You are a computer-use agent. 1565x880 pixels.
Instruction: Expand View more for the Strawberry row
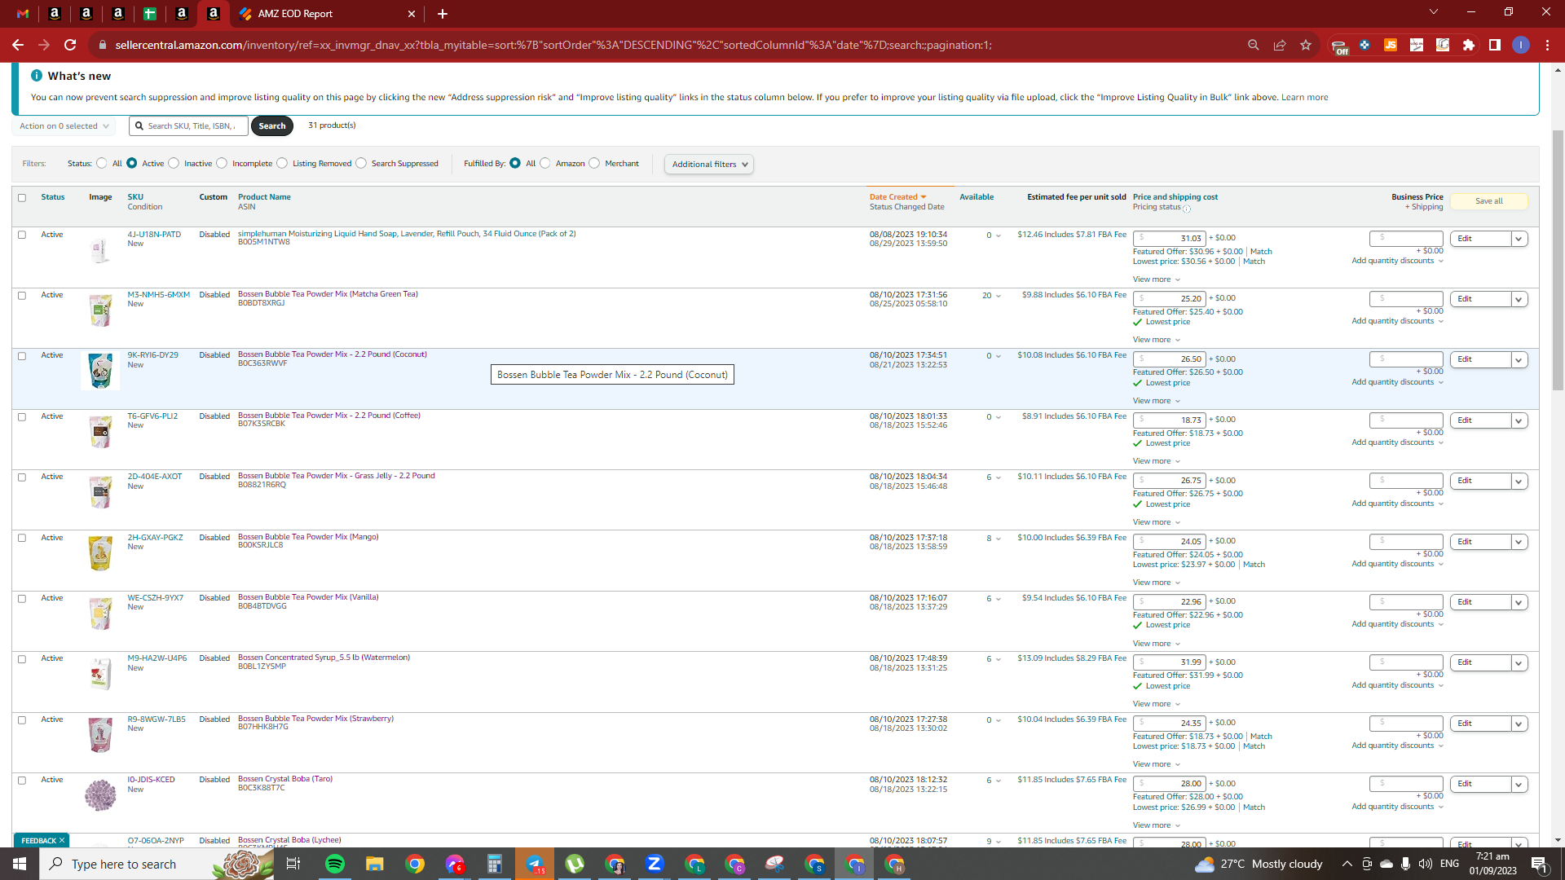tap(1157, 764)
